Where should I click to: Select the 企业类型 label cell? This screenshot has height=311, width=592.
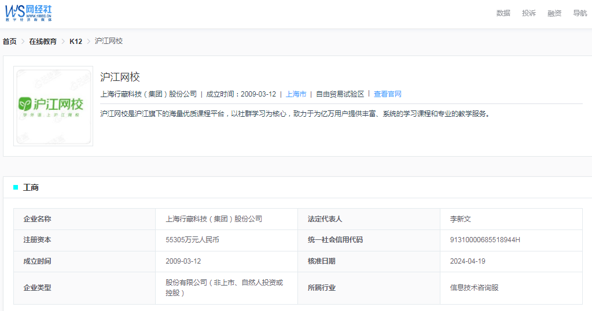click(x=84, y=288)
